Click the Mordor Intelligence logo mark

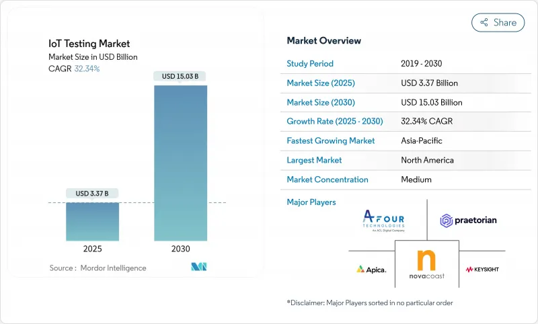[198, 267]
